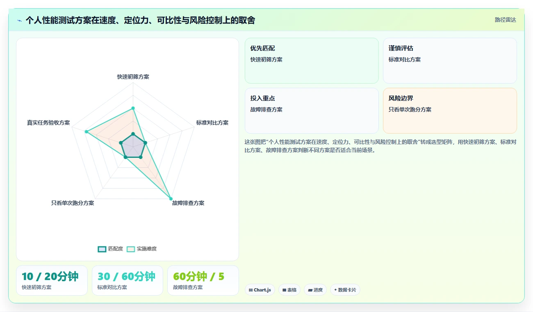Click the 标准对比方案 radar axis label
This screenshot has height=312, width=533.
(x=212, y=123)
